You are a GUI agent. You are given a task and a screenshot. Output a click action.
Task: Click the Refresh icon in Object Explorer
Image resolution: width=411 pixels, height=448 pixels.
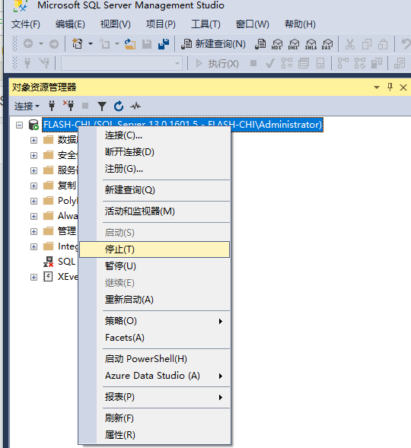[x=119, y=106]
